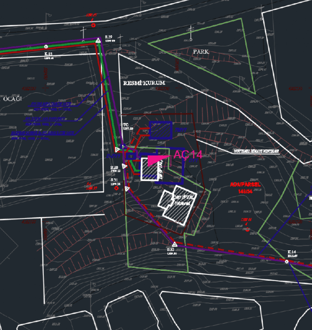Viewport: 312px width, 330px height.
Task: Select the blue hatched rectangle near TC label
Action: 160,130
